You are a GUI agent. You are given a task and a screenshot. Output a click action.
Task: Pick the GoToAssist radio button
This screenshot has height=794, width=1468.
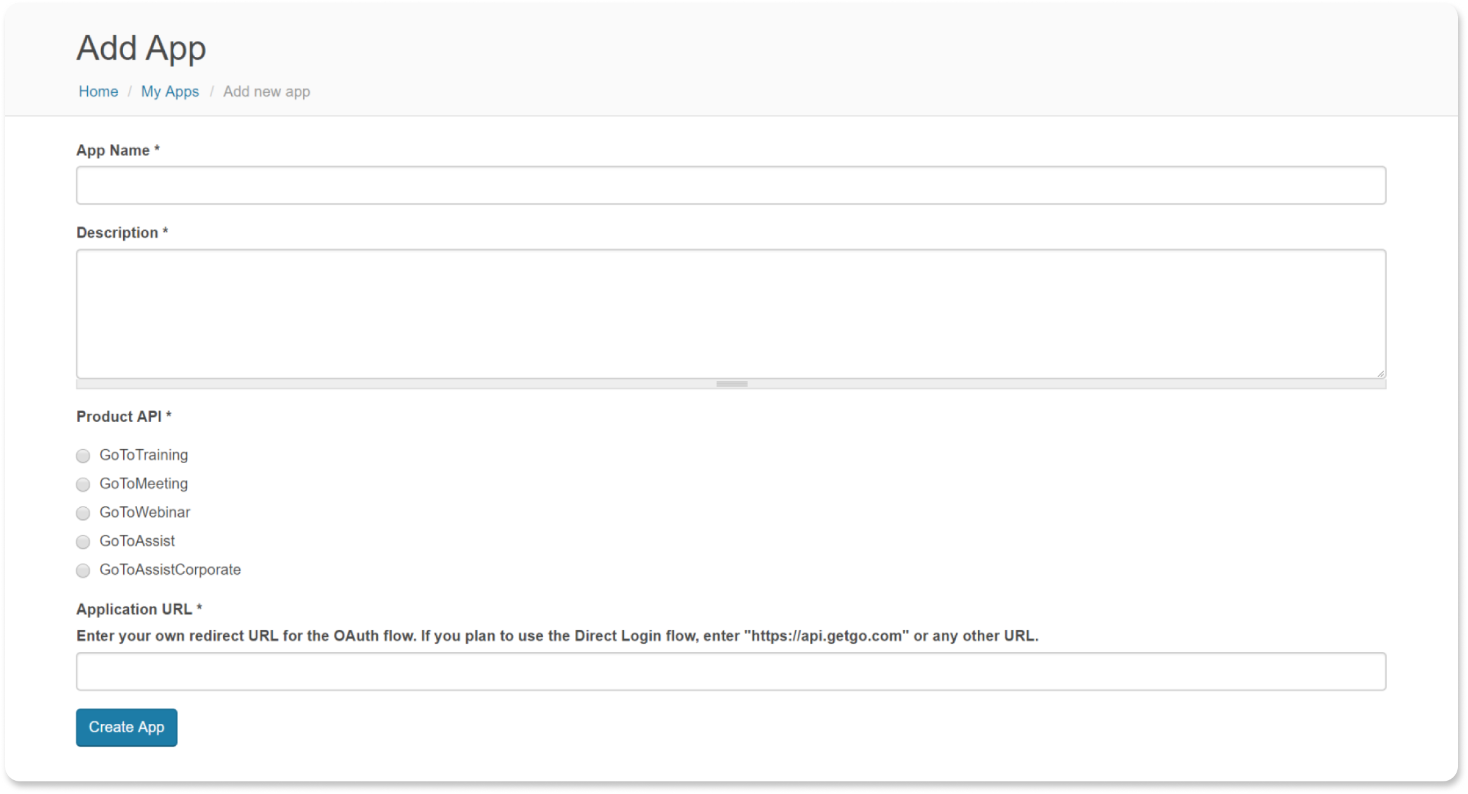[x=83, y=542]
